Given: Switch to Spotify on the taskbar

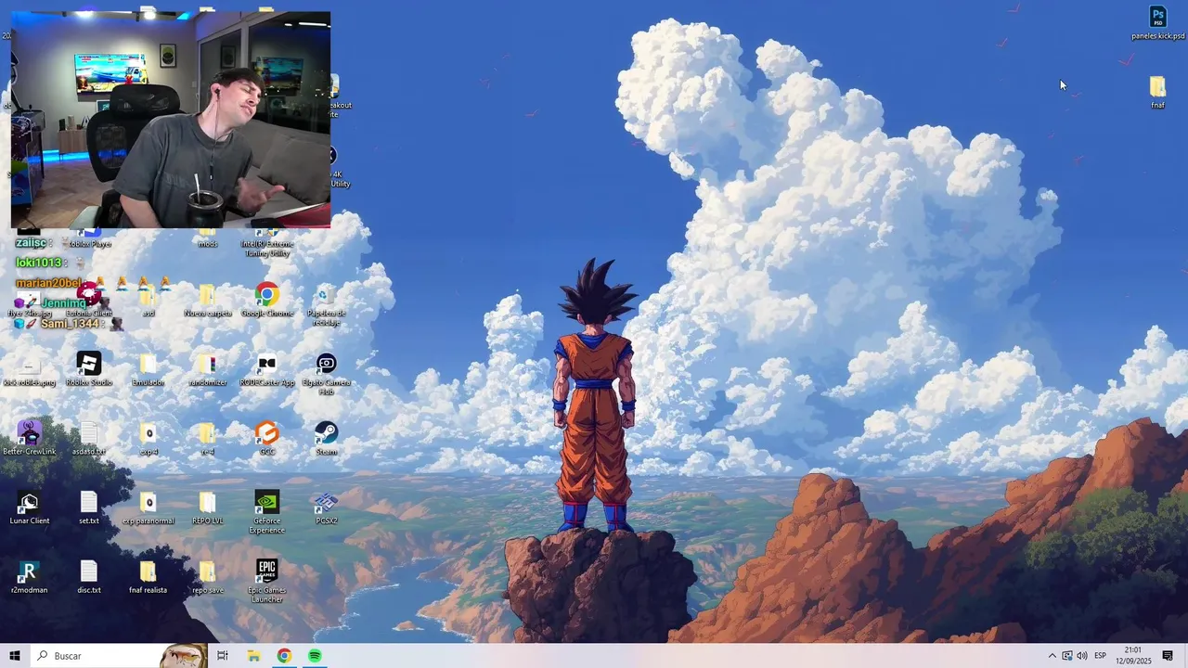Looking at the screenshot, I should click(x=315, y=656).
